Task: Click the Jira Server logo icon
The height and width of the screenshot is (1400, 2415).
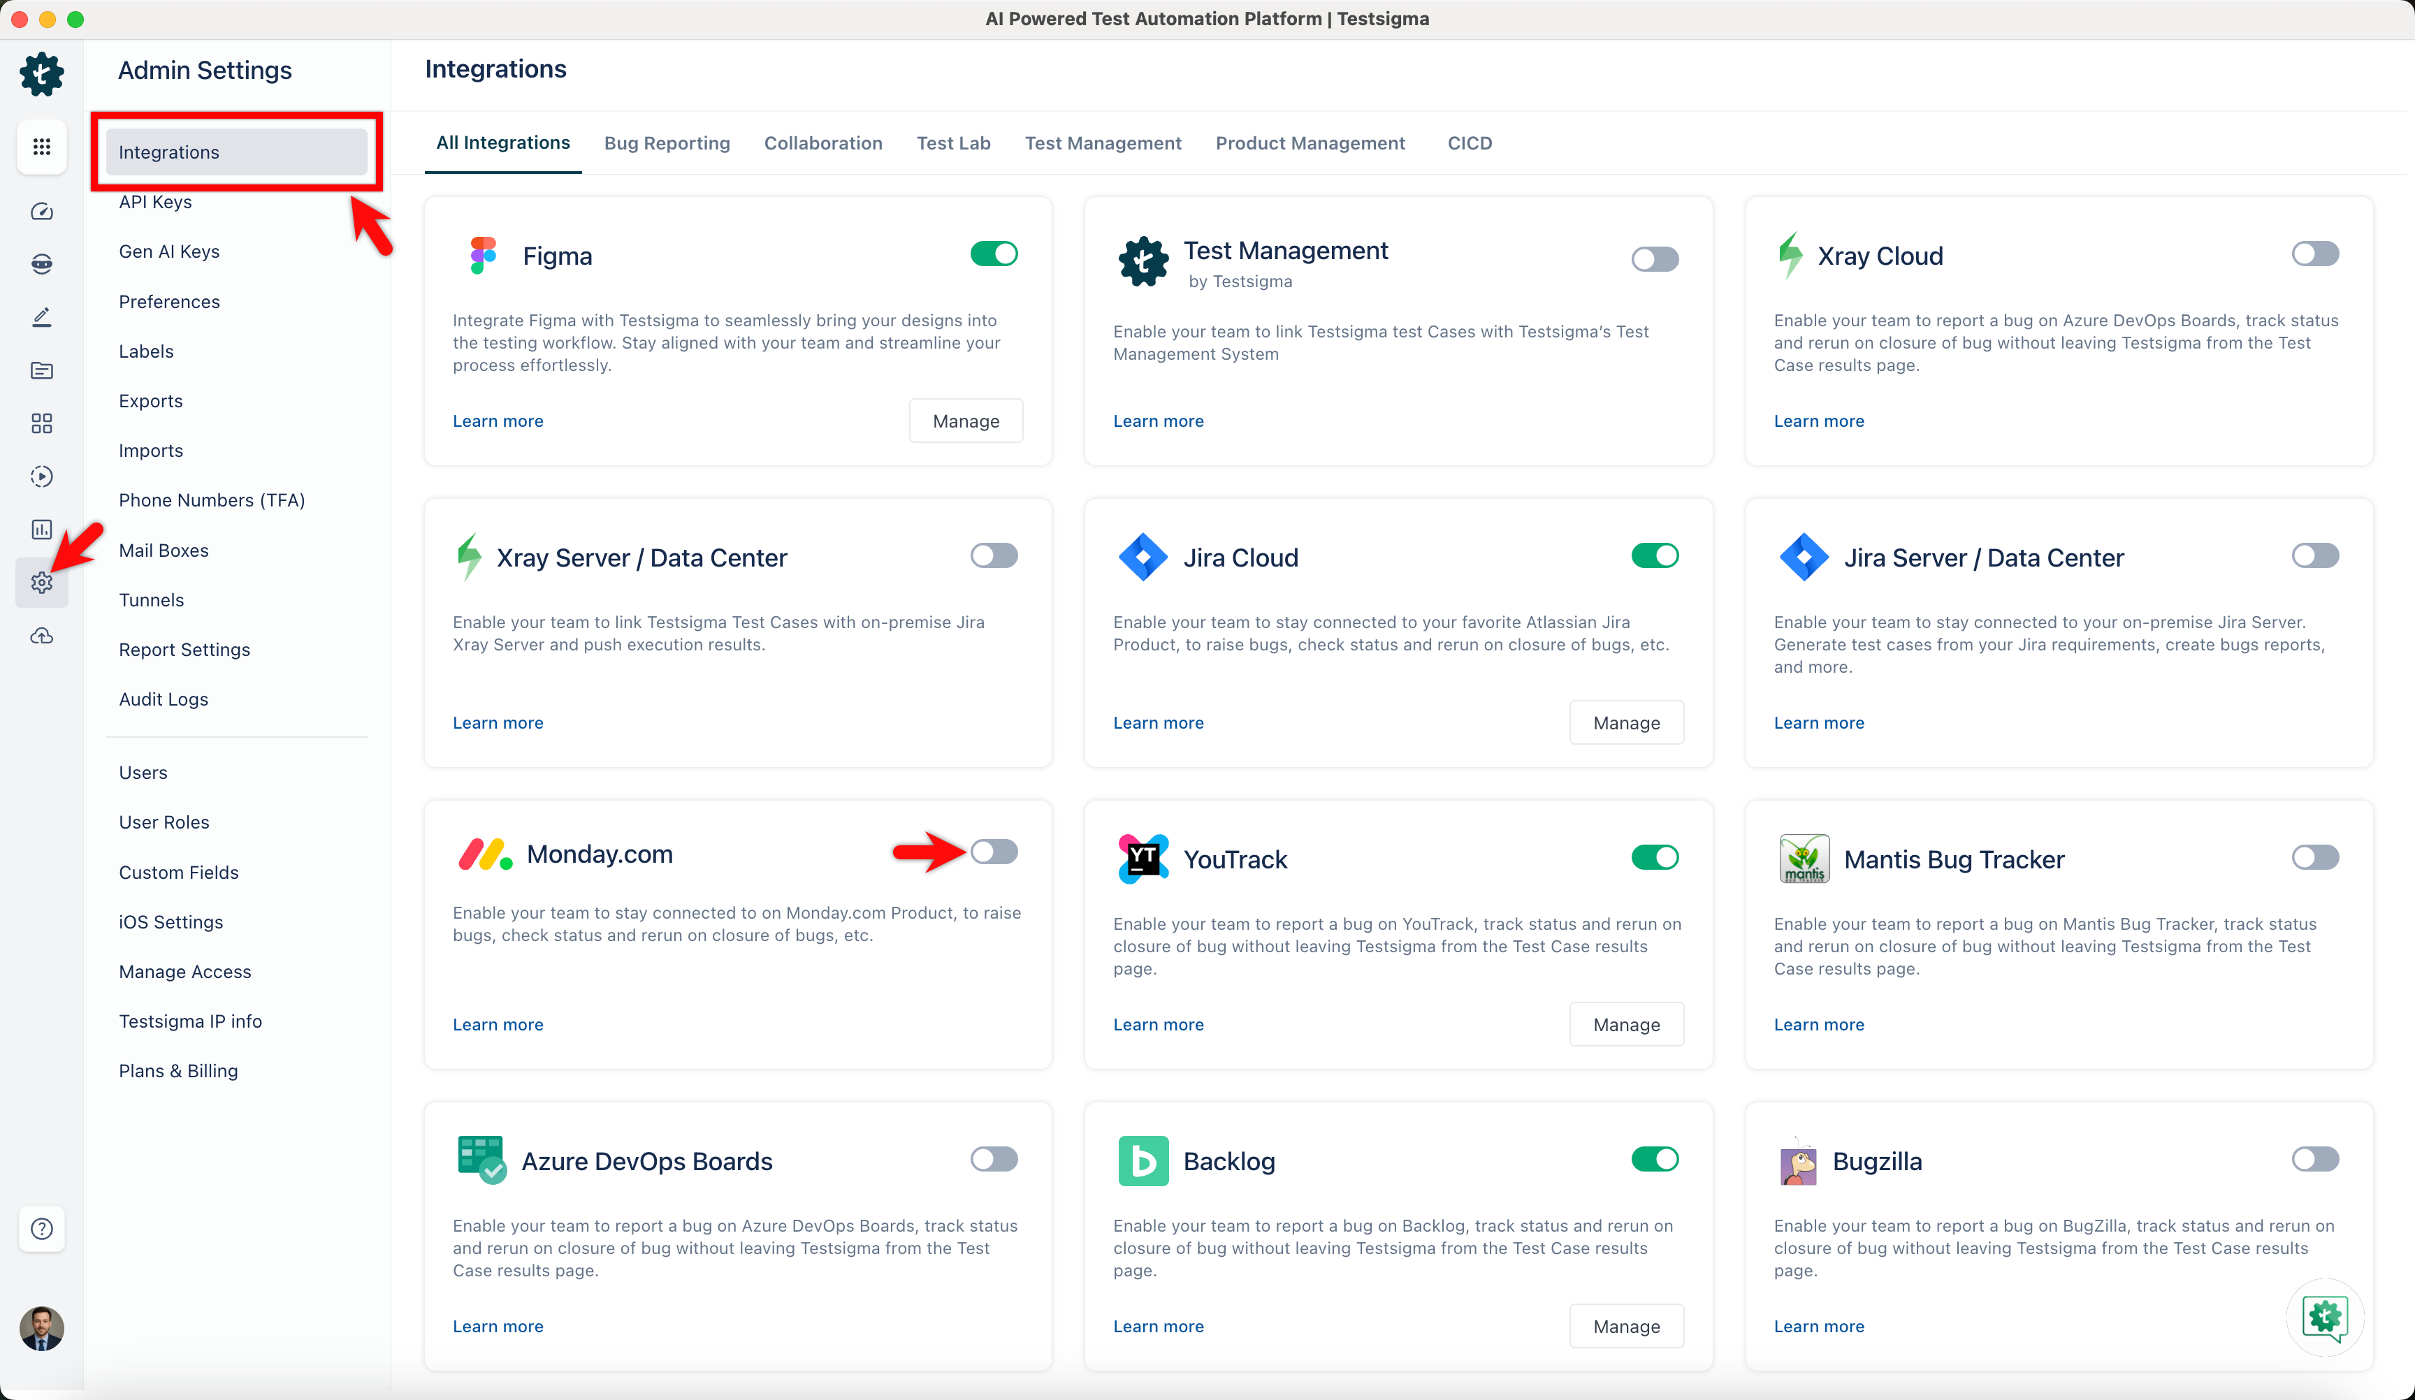Action: coord(1804,557)
